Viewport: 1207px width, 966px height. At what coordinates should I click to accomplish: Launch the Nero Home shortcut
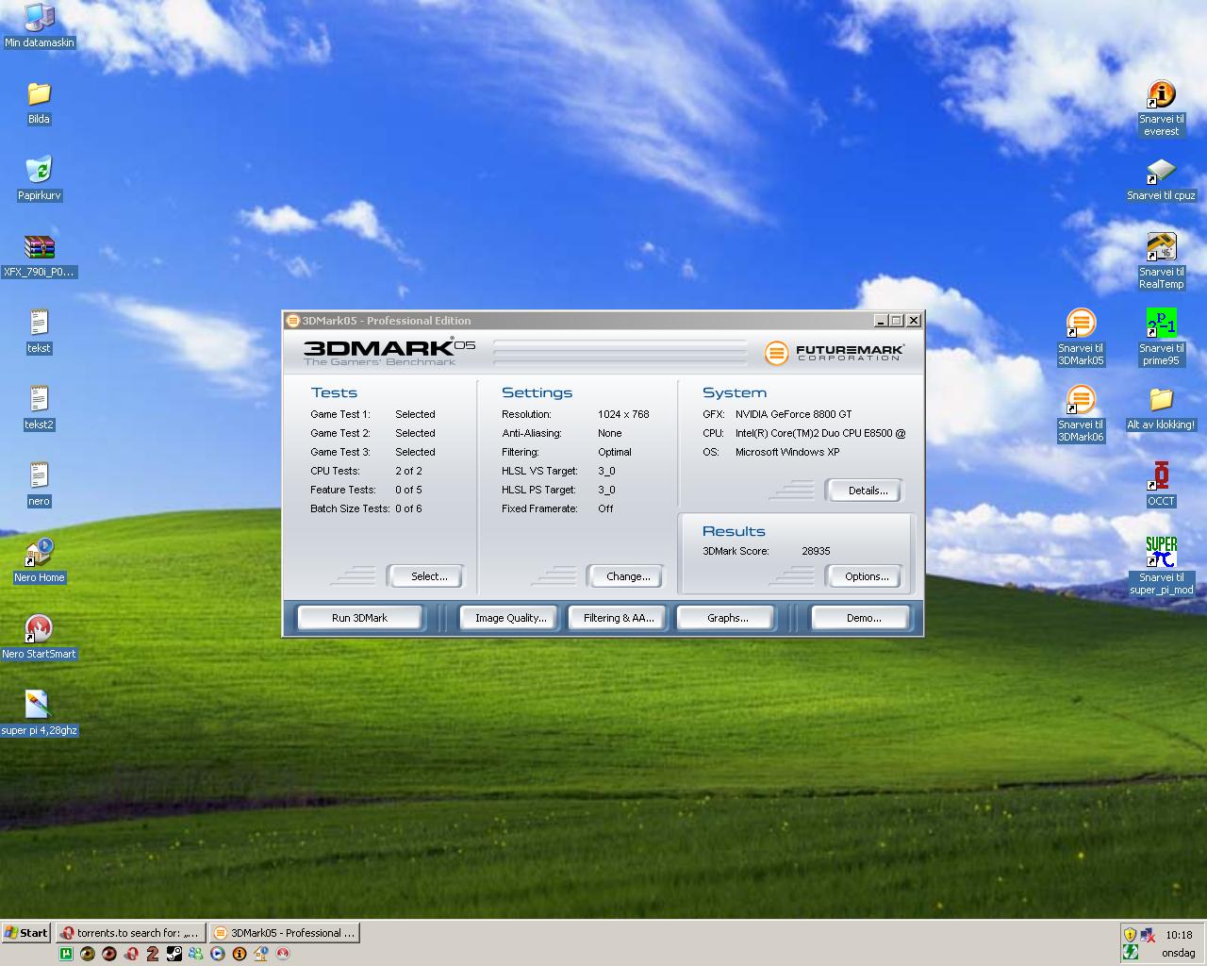click(39, 560)
